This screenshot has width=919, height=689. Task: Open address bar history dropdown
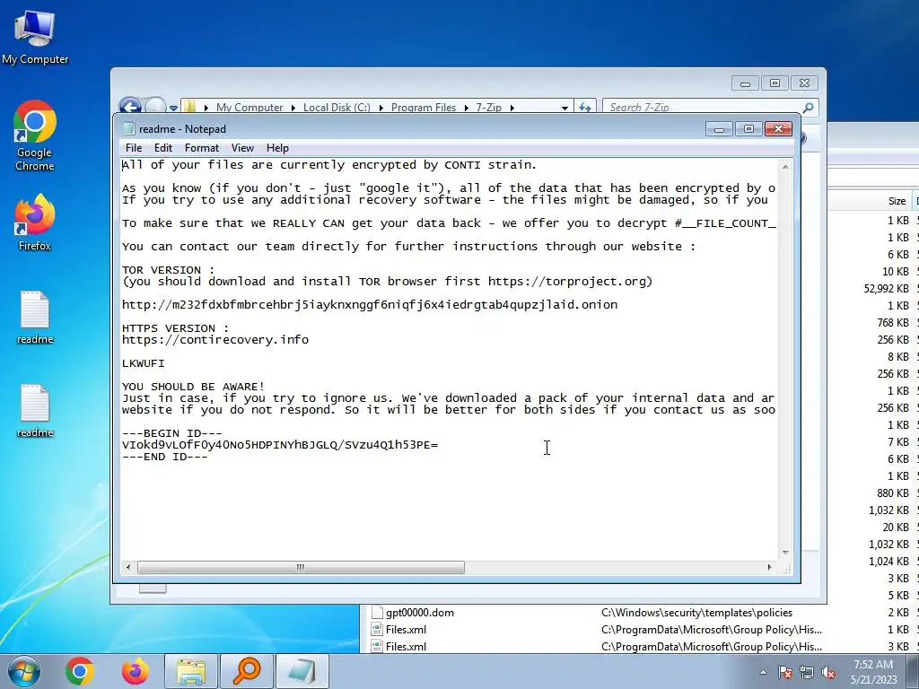pos(565,108)
